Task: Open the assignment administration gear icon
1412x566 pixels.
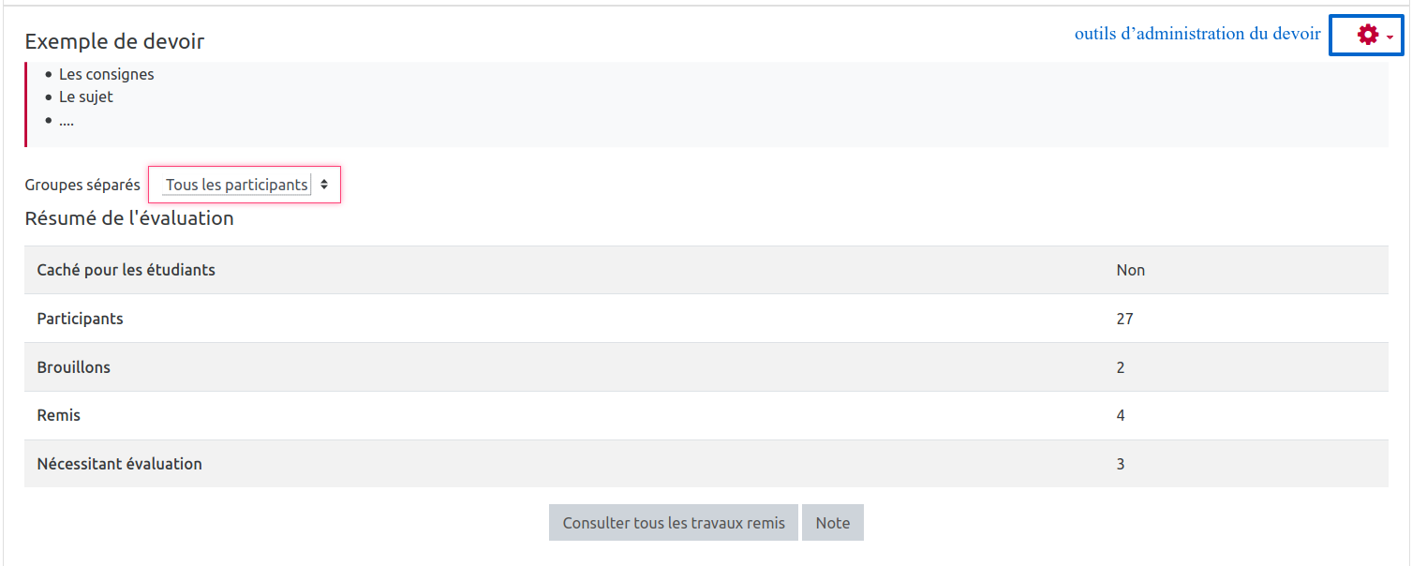Action: click(x=1368, y=36)
